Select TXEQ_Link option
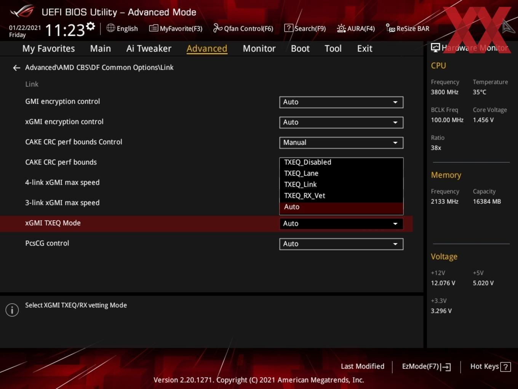 click(x=341, y=185)
